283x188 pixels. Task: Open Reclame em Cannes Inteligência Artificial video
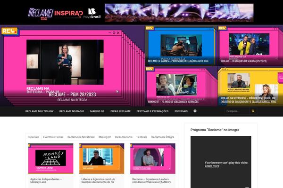tap(181, 46)
